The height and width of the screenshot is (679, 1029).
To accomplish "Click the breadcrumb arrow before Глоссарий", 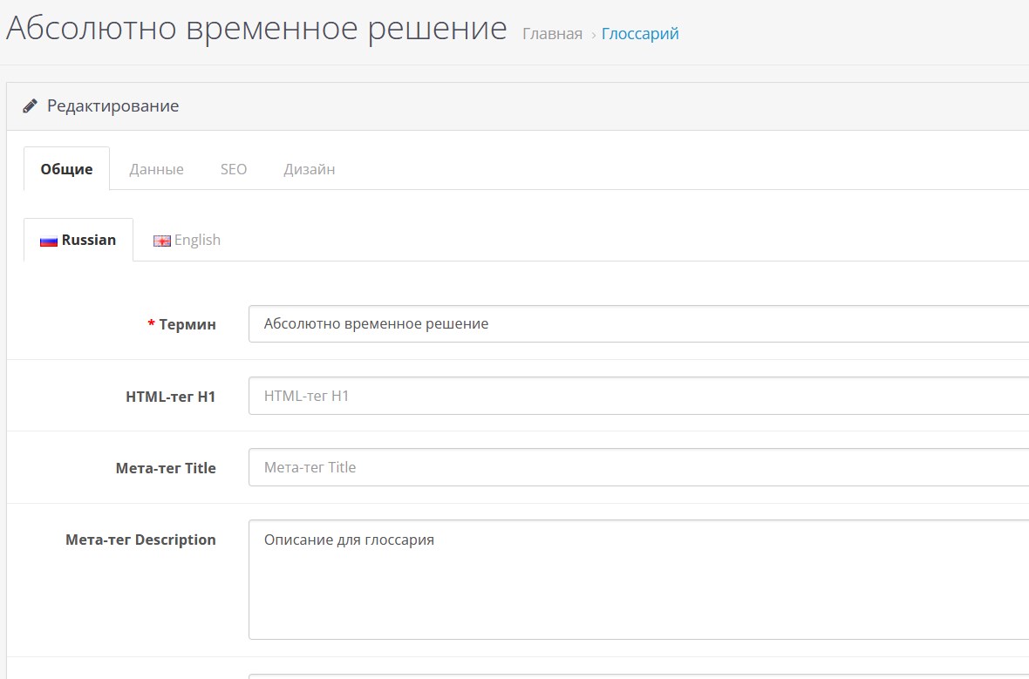I will tap(593, 35).
